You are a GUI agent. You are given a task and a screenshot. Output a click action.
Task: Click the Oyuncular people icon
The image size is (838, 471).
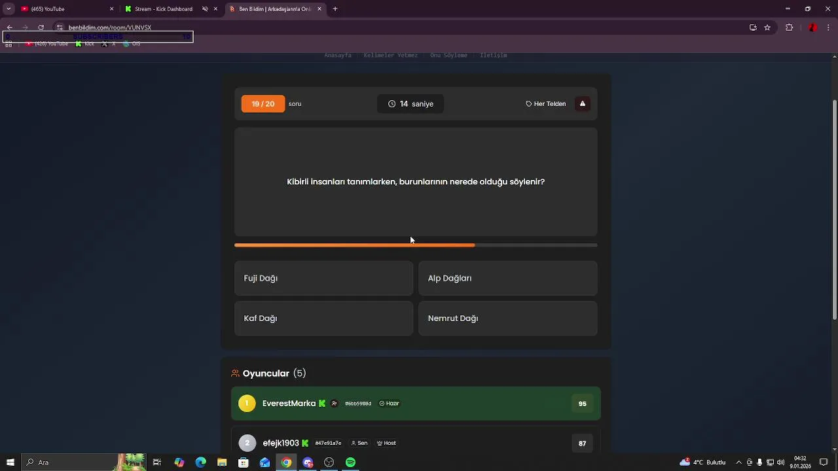coord(235,374)
